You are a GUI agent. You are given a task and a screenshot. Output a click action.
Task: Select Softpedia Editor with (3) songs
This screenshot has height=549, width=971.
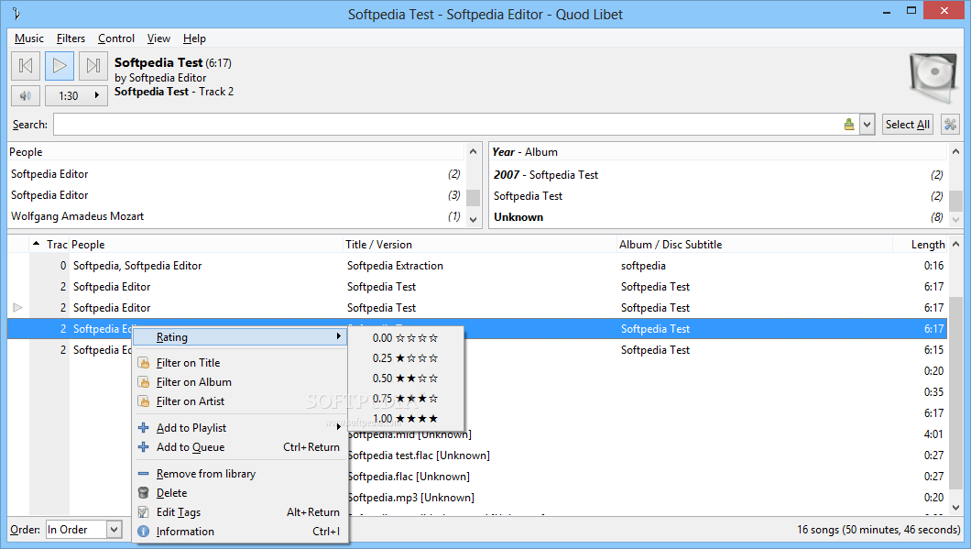pos(235,195)
